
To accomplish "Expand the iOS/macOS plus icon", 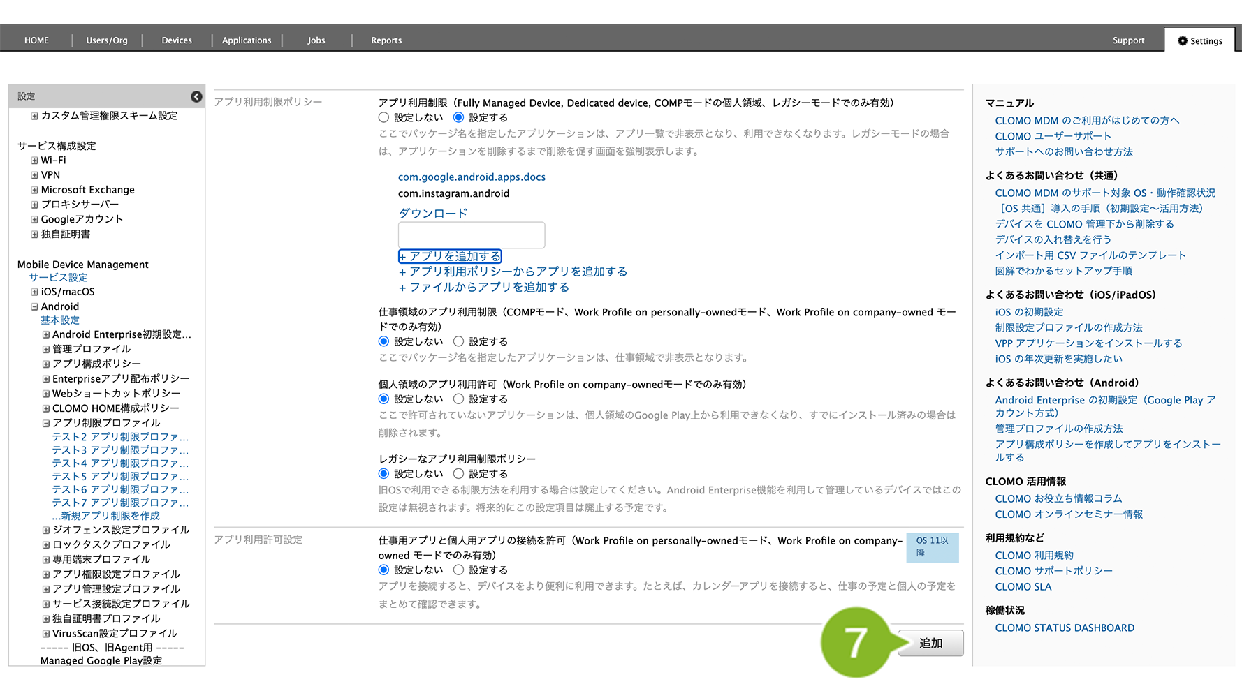I will pyautogui.click(x=34, y=292).
